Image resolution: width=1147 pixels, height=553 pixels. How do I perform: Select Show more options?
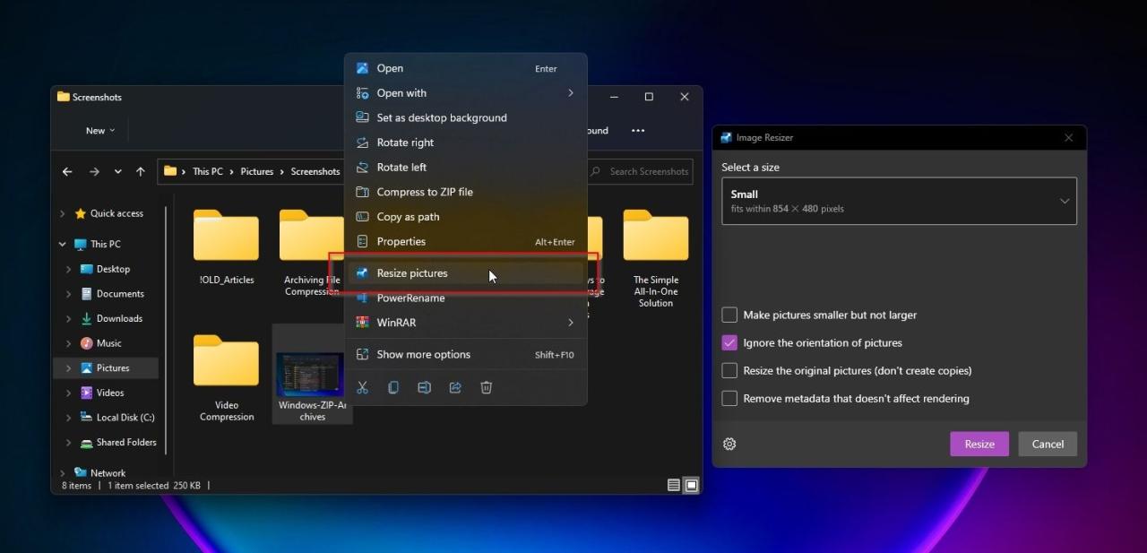click(466, 354)
